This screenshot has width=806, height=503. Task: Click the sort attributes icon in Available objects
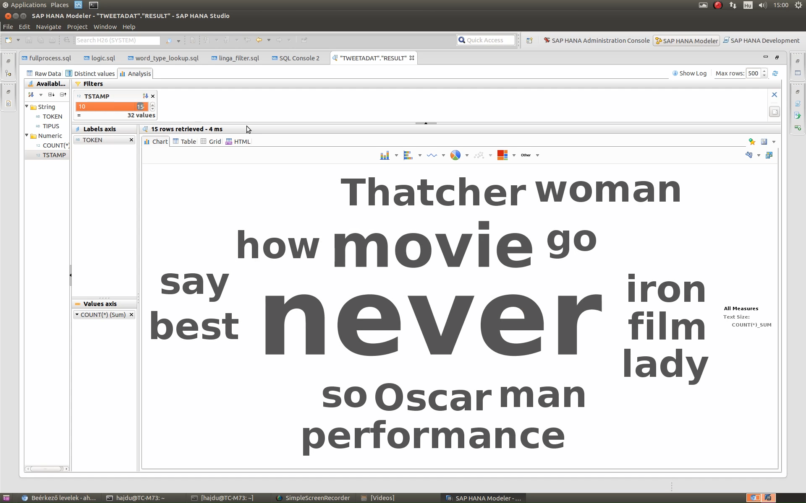(31, 95)
